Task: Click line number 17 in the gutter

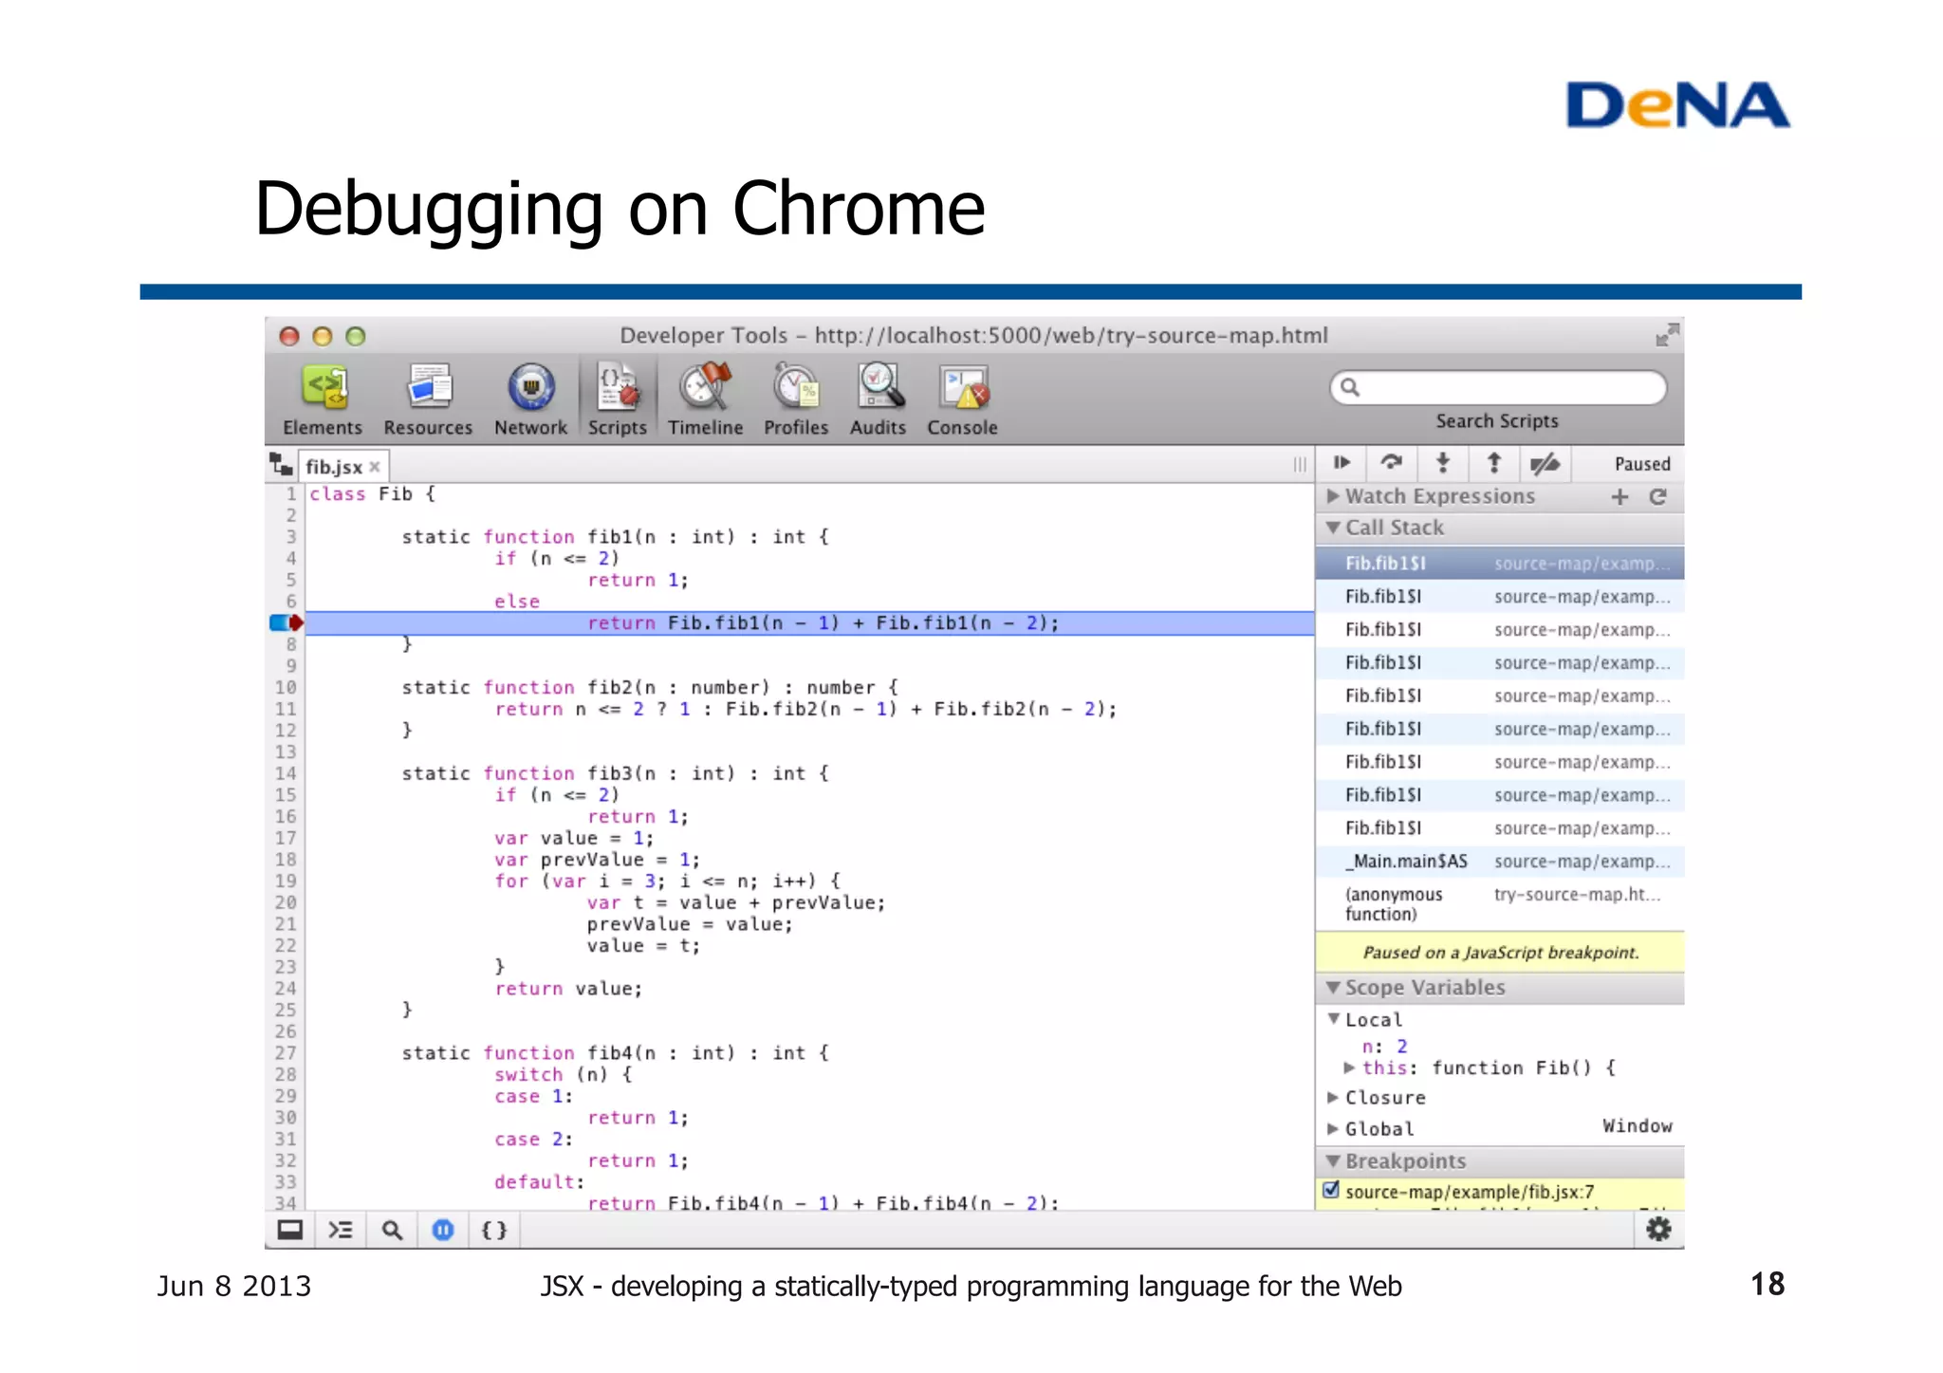Action: tap(286, 838)
